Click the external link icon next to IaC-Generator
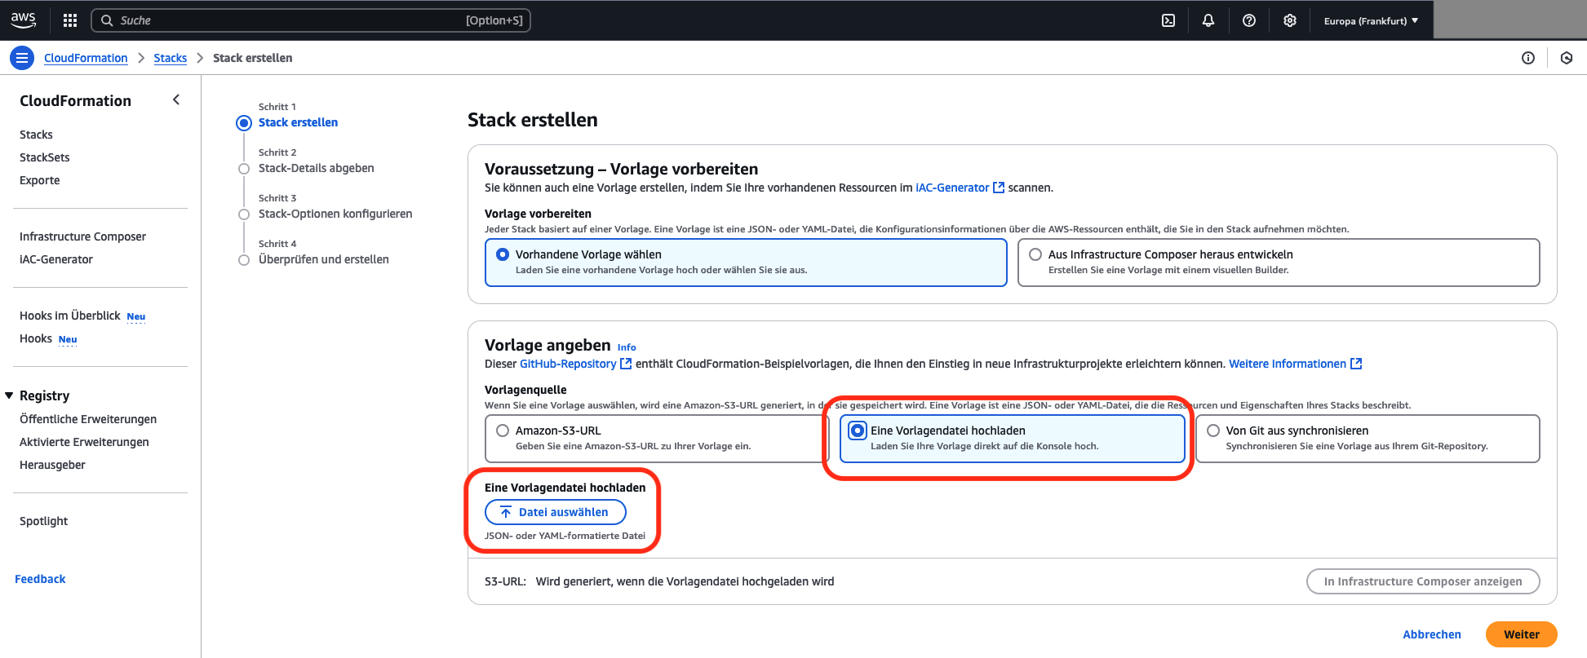Screen dimensions: 1587x658 [999, 188]
